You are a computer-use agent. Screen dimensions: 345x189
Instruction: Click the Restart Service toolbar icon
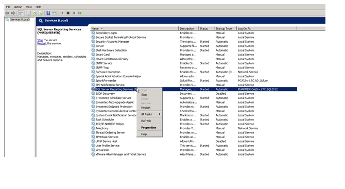click(x=80, y=13)
